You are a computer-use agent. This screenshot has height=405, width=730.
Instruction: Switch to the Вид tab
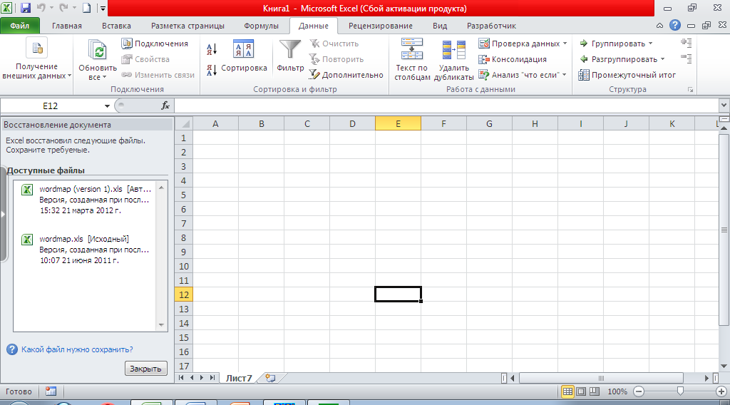click(x=439, y=26)
